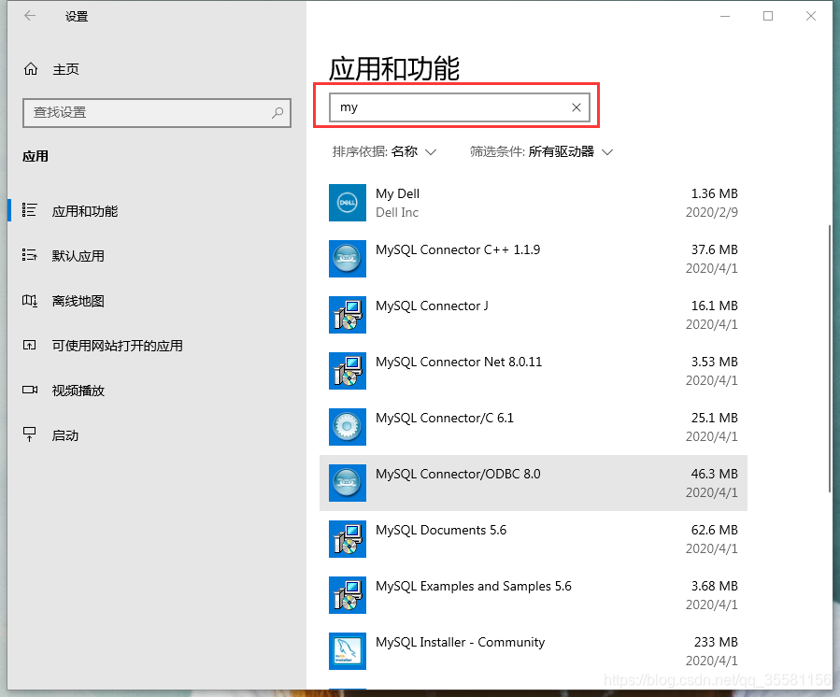Click the 启动 sidebar icon
The width and height of the screenshot is (840, 697).
pos(30,434)
